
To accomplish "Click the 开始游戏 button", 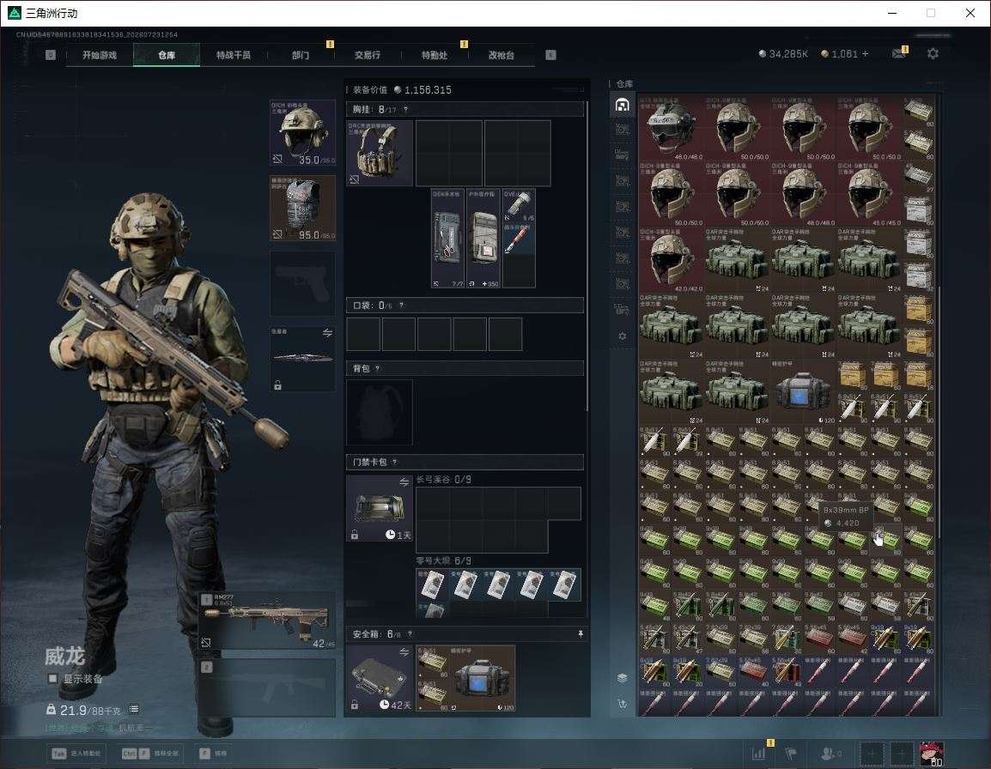I will pos(100,55).
